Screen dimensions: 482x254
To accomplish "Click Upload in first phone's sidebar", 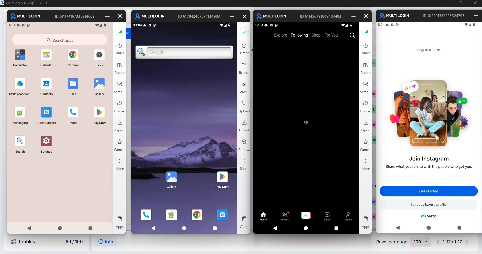I will click(x=120, y=106).
